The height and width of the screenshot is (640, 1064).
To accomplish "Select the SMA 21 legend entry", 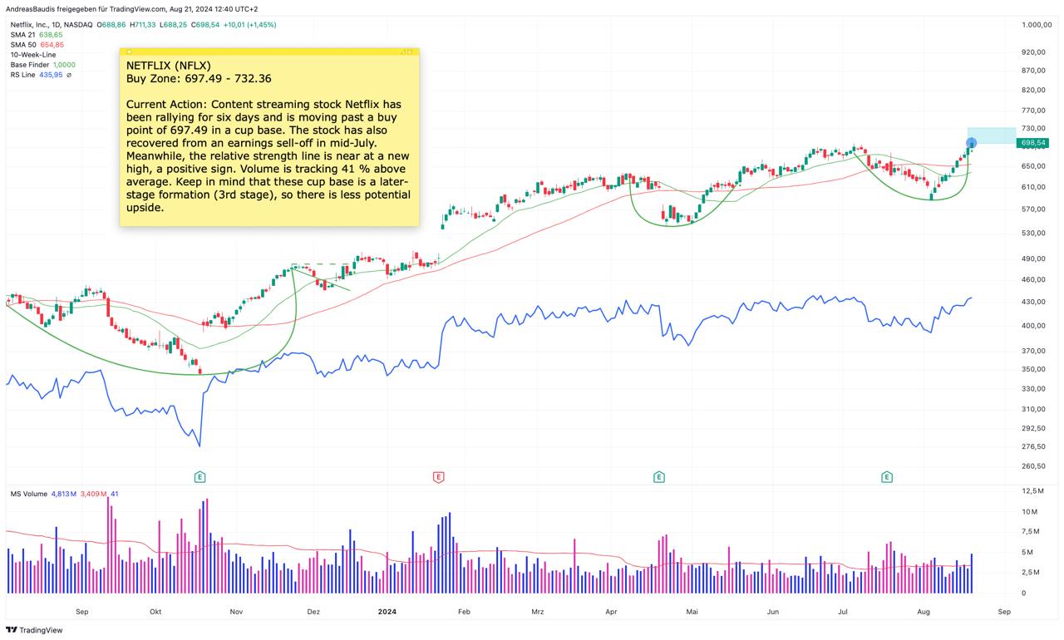I will (x=22, y=35).
